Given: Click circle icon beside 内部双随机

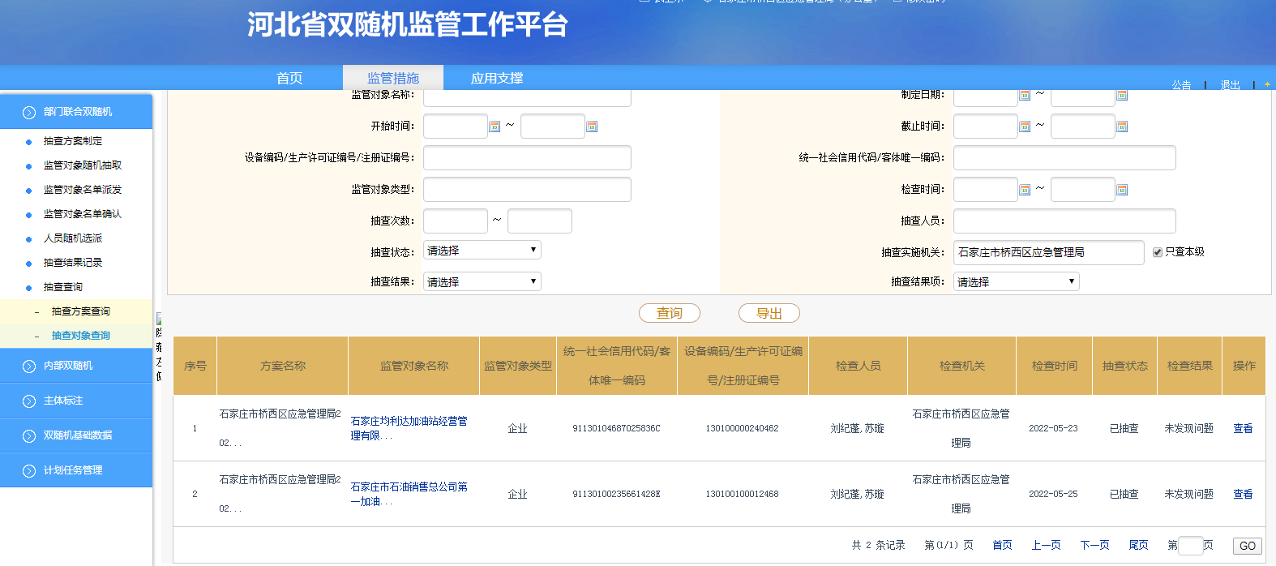Looking at the screenshot, I should [29, 366].
